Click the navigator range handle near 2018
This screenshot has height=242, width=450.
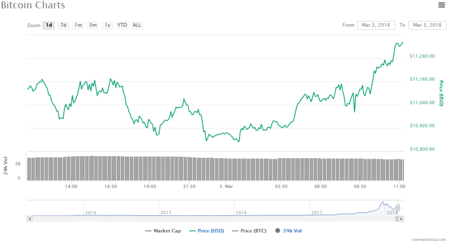coord(398,208)
